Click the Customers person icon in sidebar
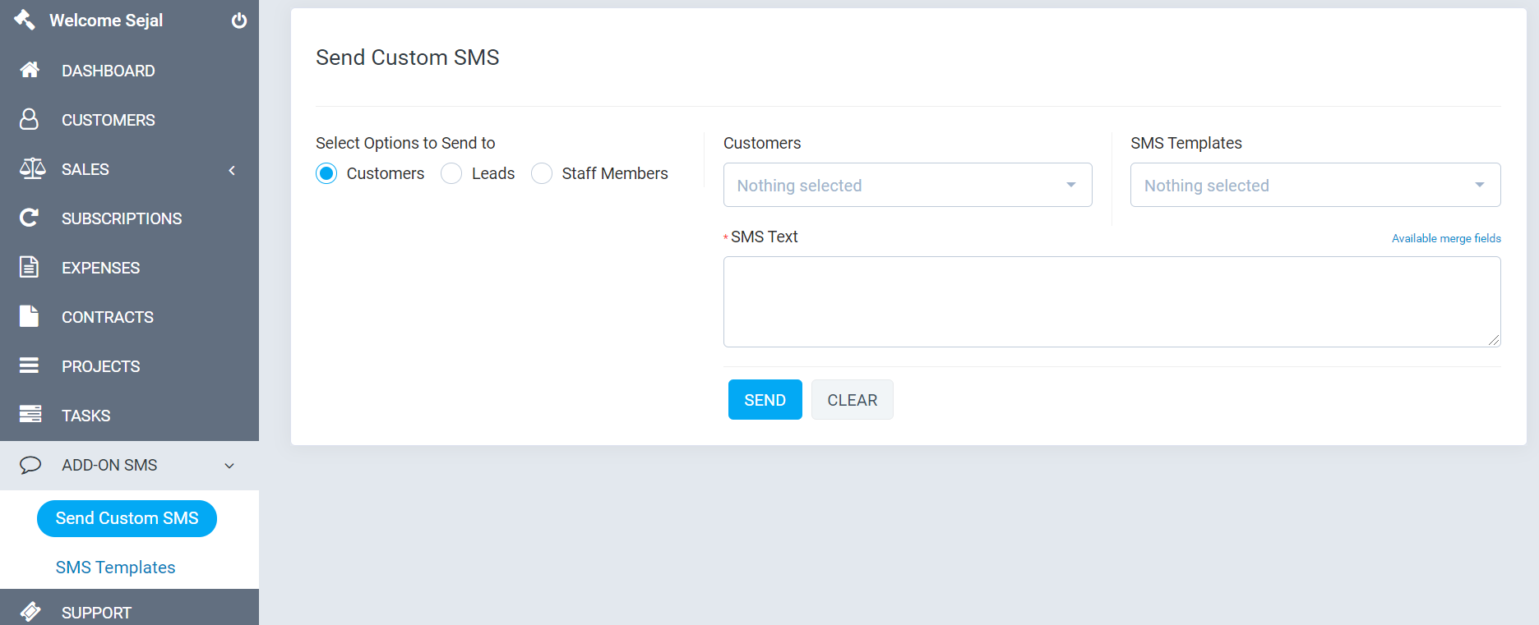The width and height of the screenshot is (1539, 625). point(30,119)
